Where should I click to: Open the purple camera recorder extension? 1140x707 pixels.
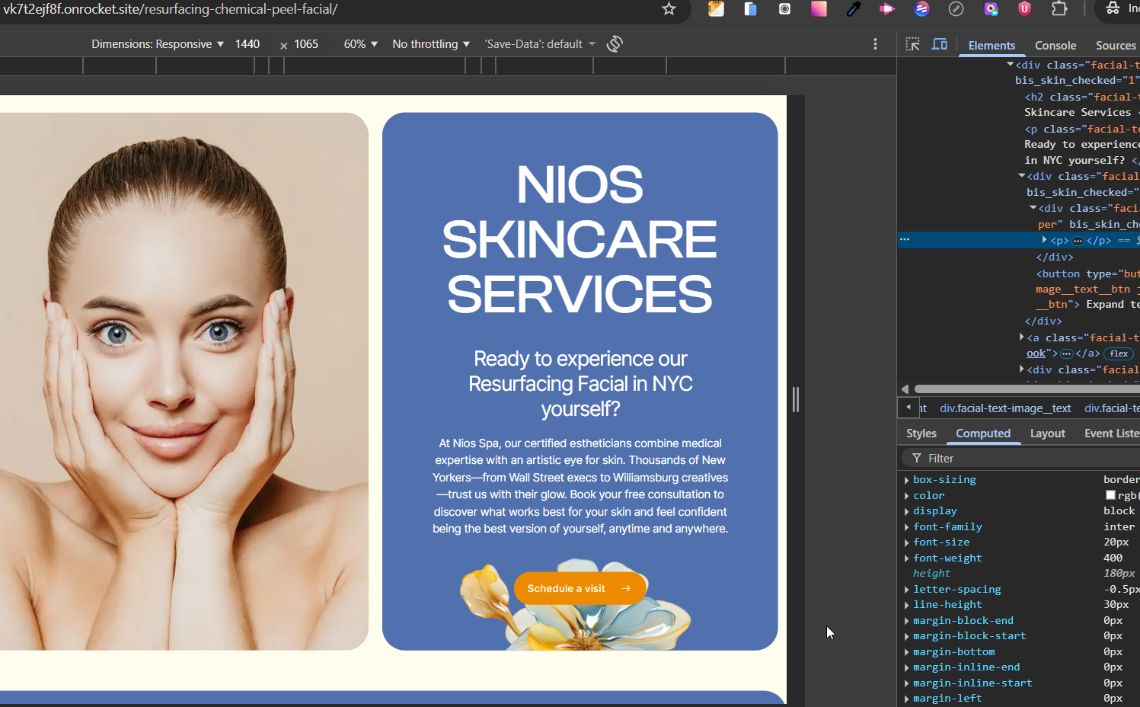pyautogui.click(x=991, y=9)
